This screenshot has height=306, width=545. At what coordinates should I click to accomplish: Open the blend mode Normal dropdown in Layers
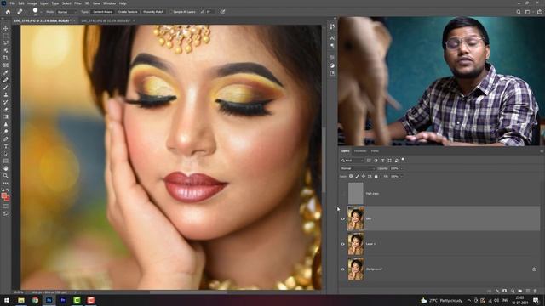pos(358,168)
